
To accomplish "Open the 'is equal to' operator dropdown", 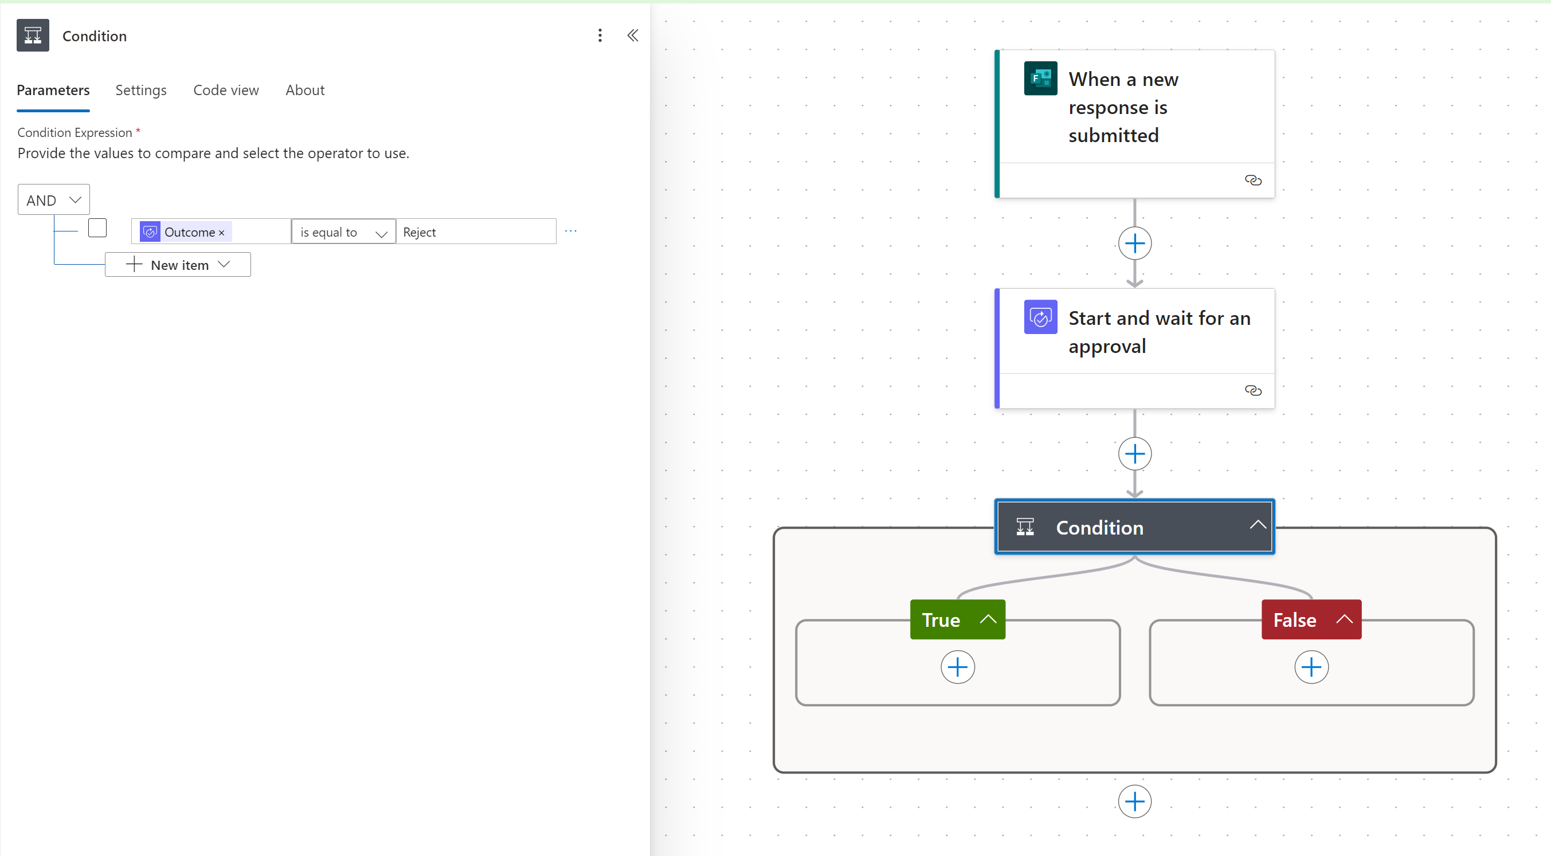I will [x=343, y=233].
